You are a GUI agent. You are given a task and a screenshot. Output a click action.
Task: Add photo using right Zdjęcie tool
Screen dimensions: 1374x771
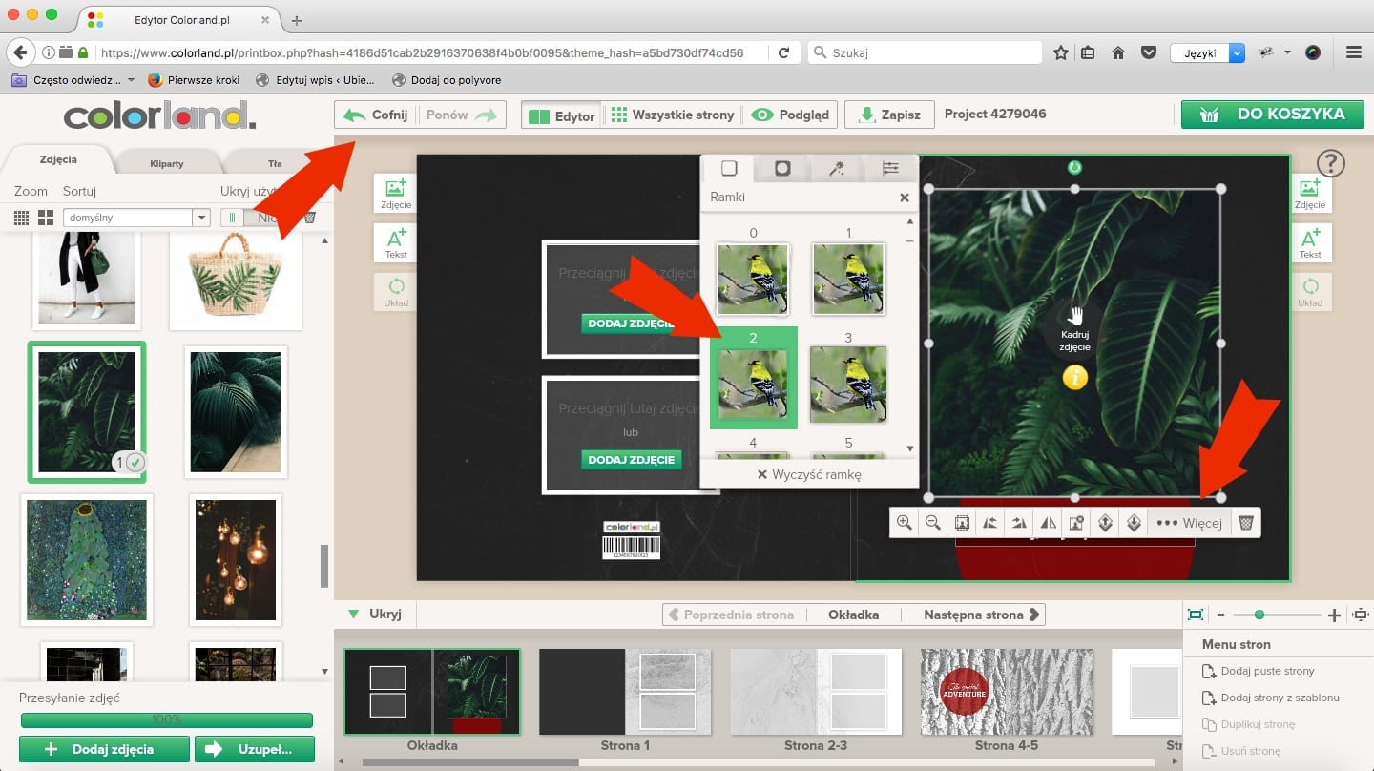pyautogui.click(x=1310, y=193)
